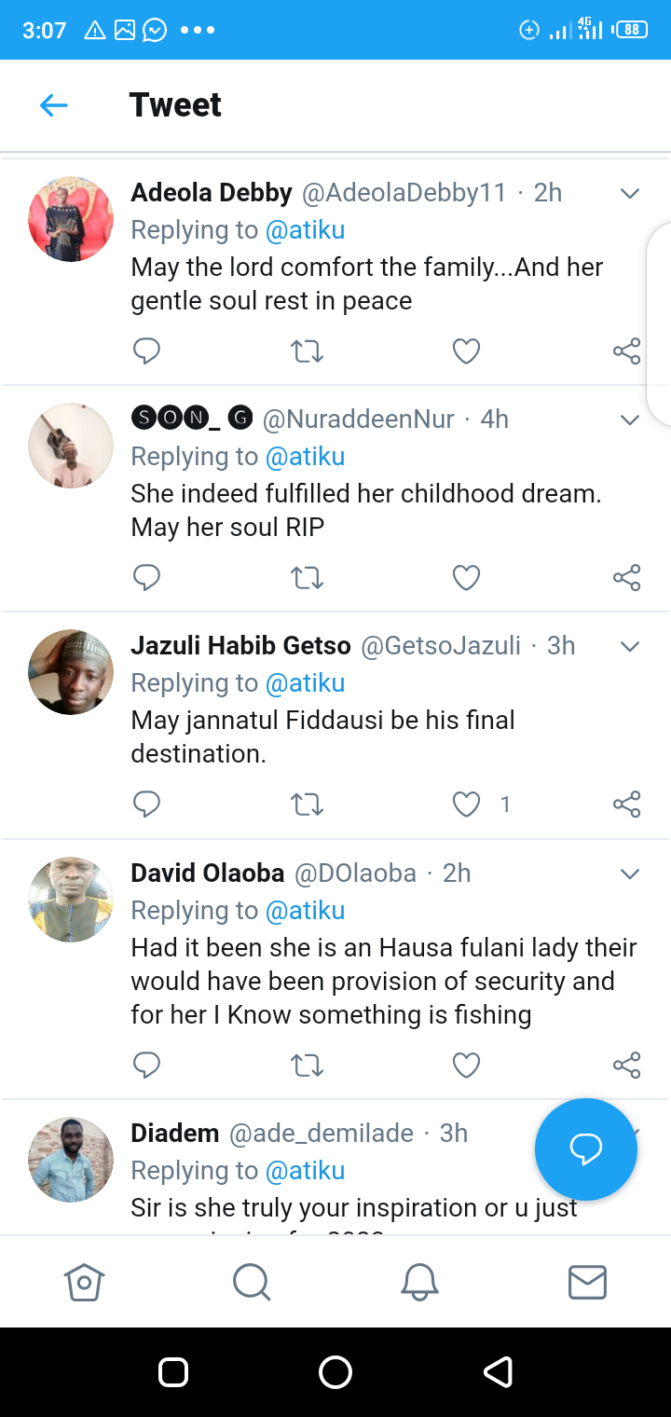The image size is (671, 1417).
Task: Open the Search tab in bottom bar
Action: (252, 1282)
